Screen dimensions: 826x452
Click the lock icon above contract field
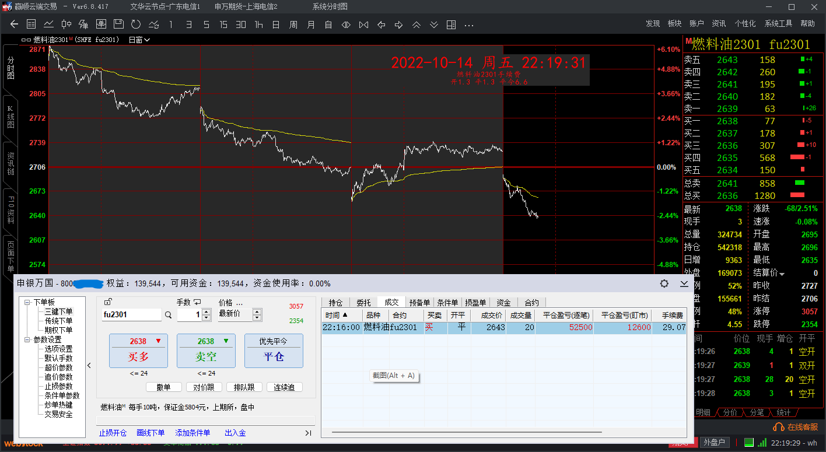[107, 302]
